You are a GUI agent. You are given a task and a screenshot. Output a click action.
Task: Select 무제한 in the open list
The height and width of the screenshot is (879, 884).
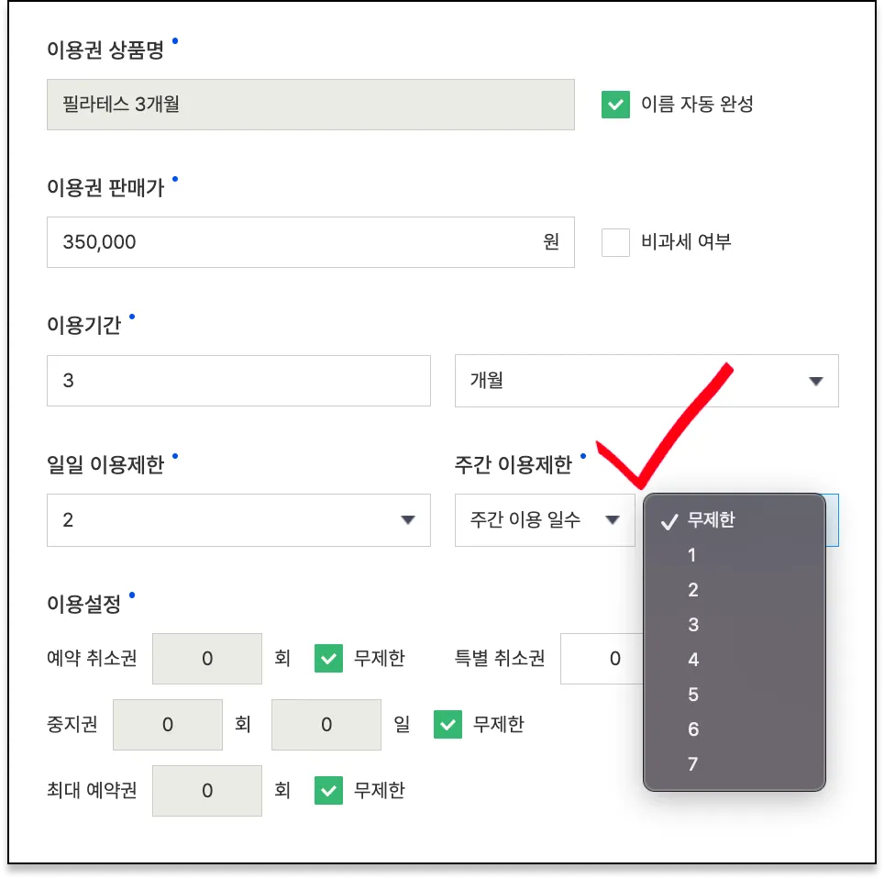[x=711, y=520]
